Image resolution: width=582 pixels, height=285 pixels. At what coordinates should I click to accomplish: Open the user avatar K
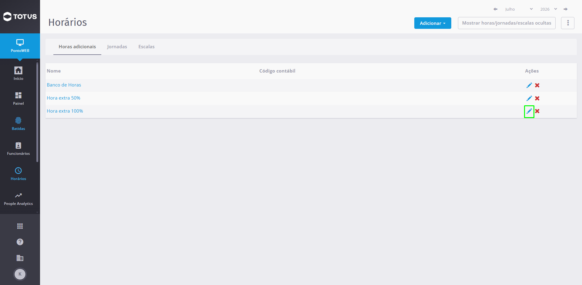tap(20, 274)
